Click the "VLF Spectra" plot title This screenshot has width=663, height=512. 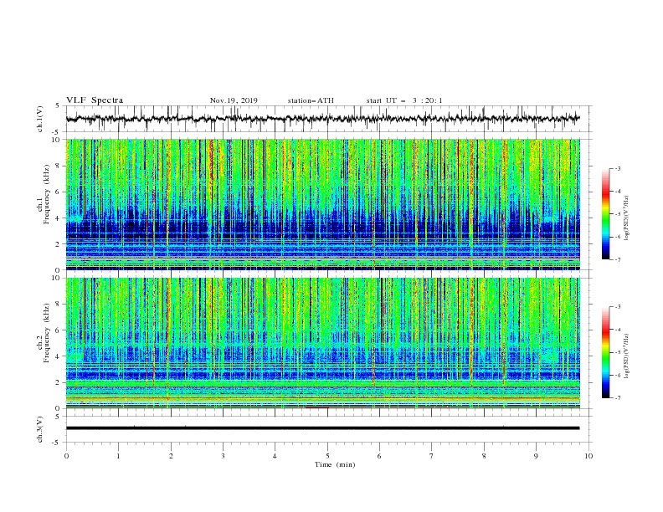(x=95, y=100)
